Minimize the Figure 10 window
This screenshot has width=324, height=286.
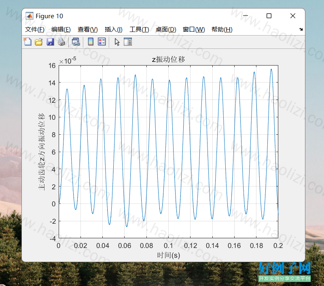pos(246,16)
